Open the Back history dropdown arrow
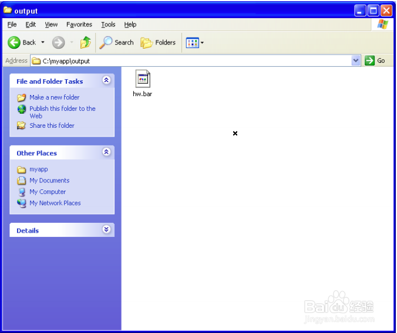Viewport: 397px width, 333px height. 43,42
